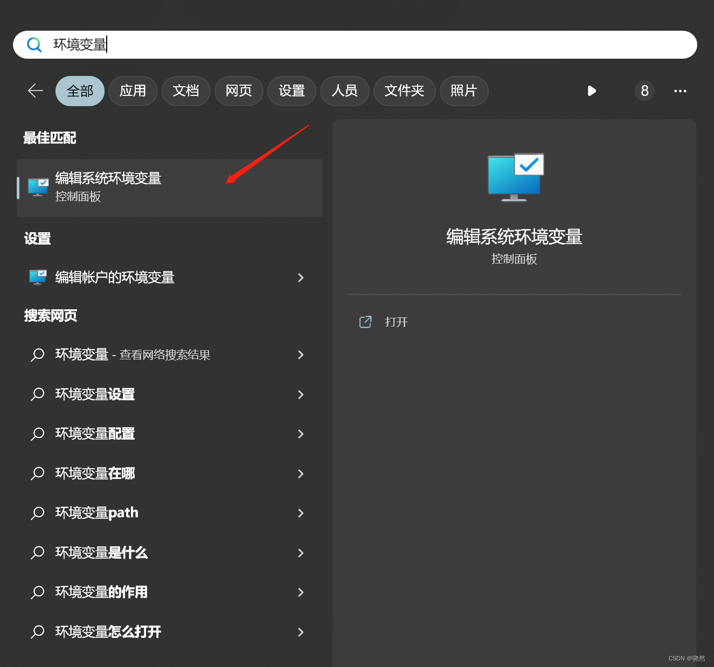Click the 打开 external-link icon

coord(366,322)
